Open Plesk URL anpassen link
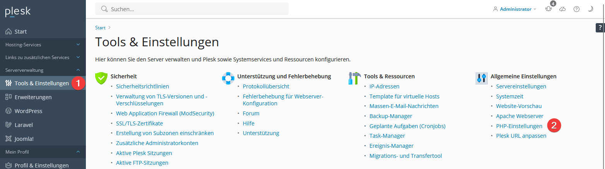The image size is (605, 169). pyautogui.click(x=521, y=136)
